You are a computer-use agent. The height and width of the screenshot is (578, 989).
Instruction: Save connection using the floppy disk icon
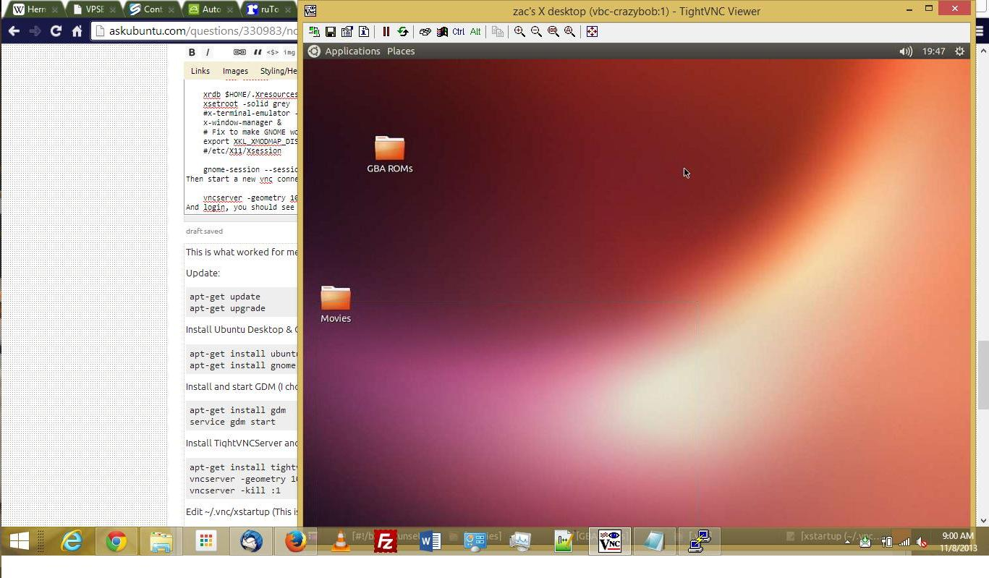coord(331,32)
